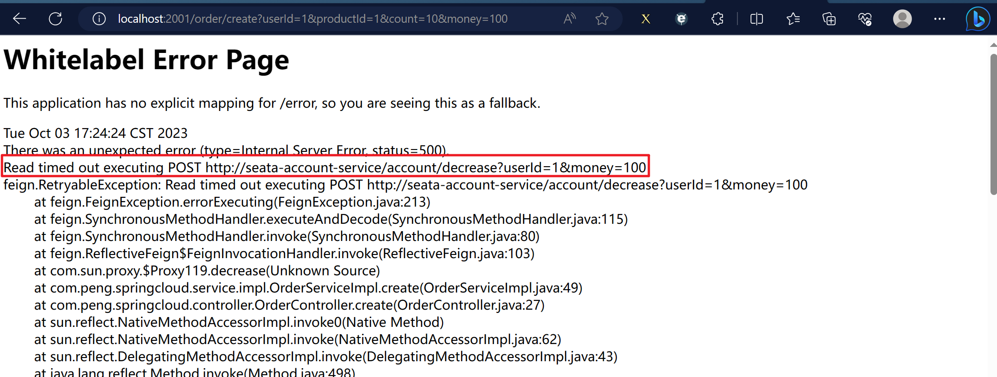Open the user profile avatar
The height and width of the screenshot is (377, 997).
point(902,19)
